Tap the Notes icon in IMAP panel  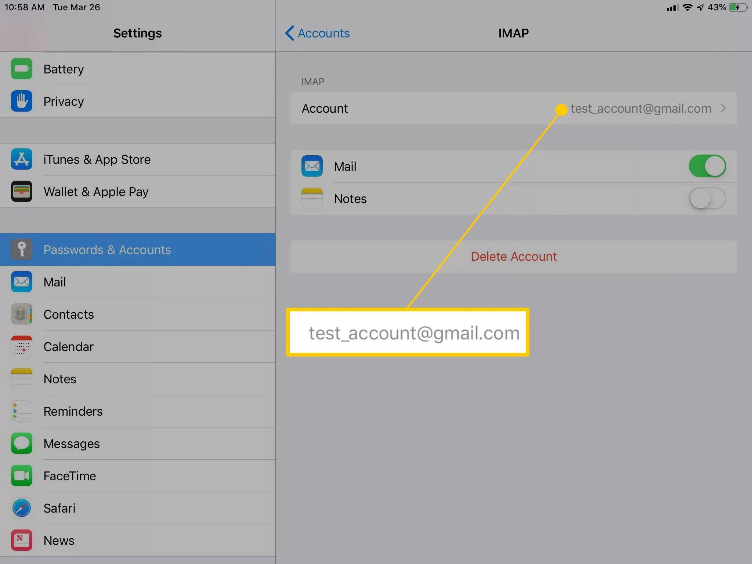point(312,198)
